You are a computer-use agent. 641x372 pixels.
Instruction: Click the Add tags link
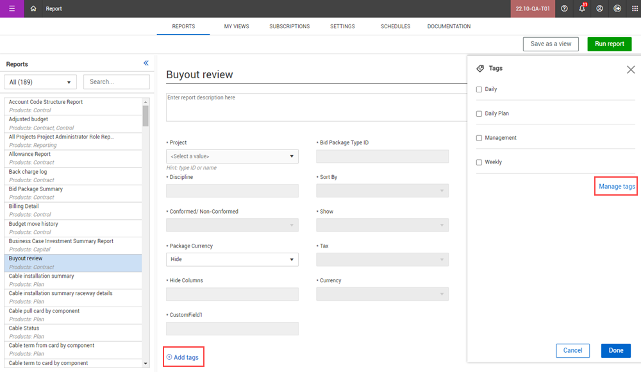pyautogui.click(x=186, y=357)
